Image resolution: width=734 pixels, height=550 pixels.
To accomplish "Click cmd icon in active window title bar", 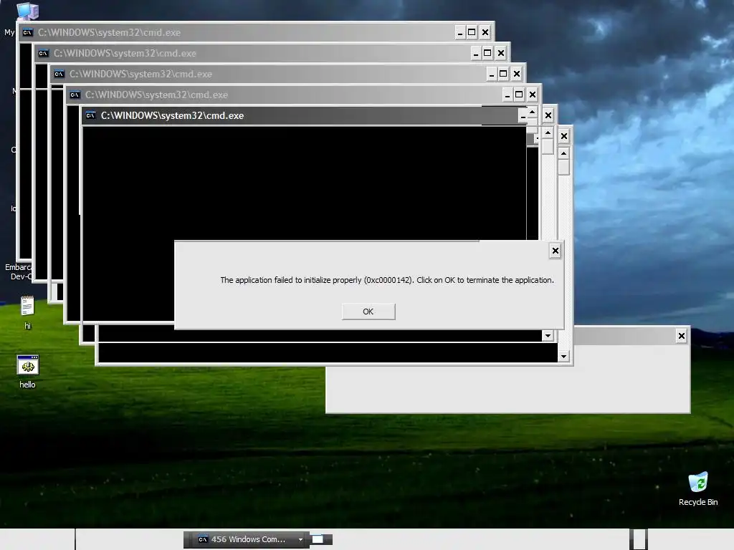I will (90, 115).
